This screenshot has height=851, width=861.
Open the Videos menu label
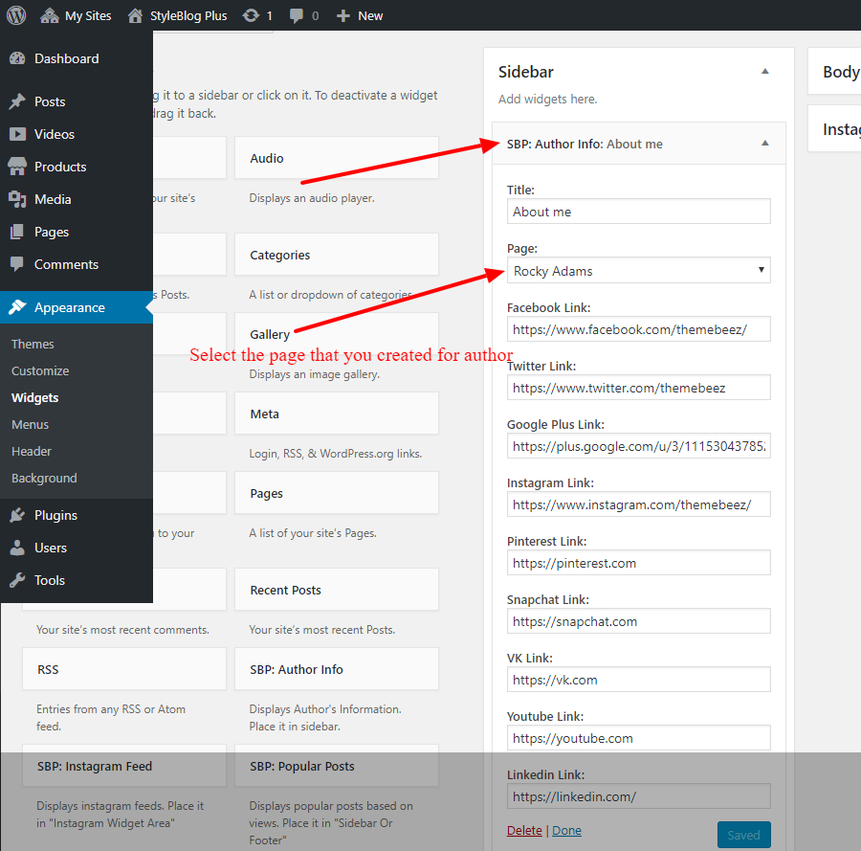[x=54, y=134]
